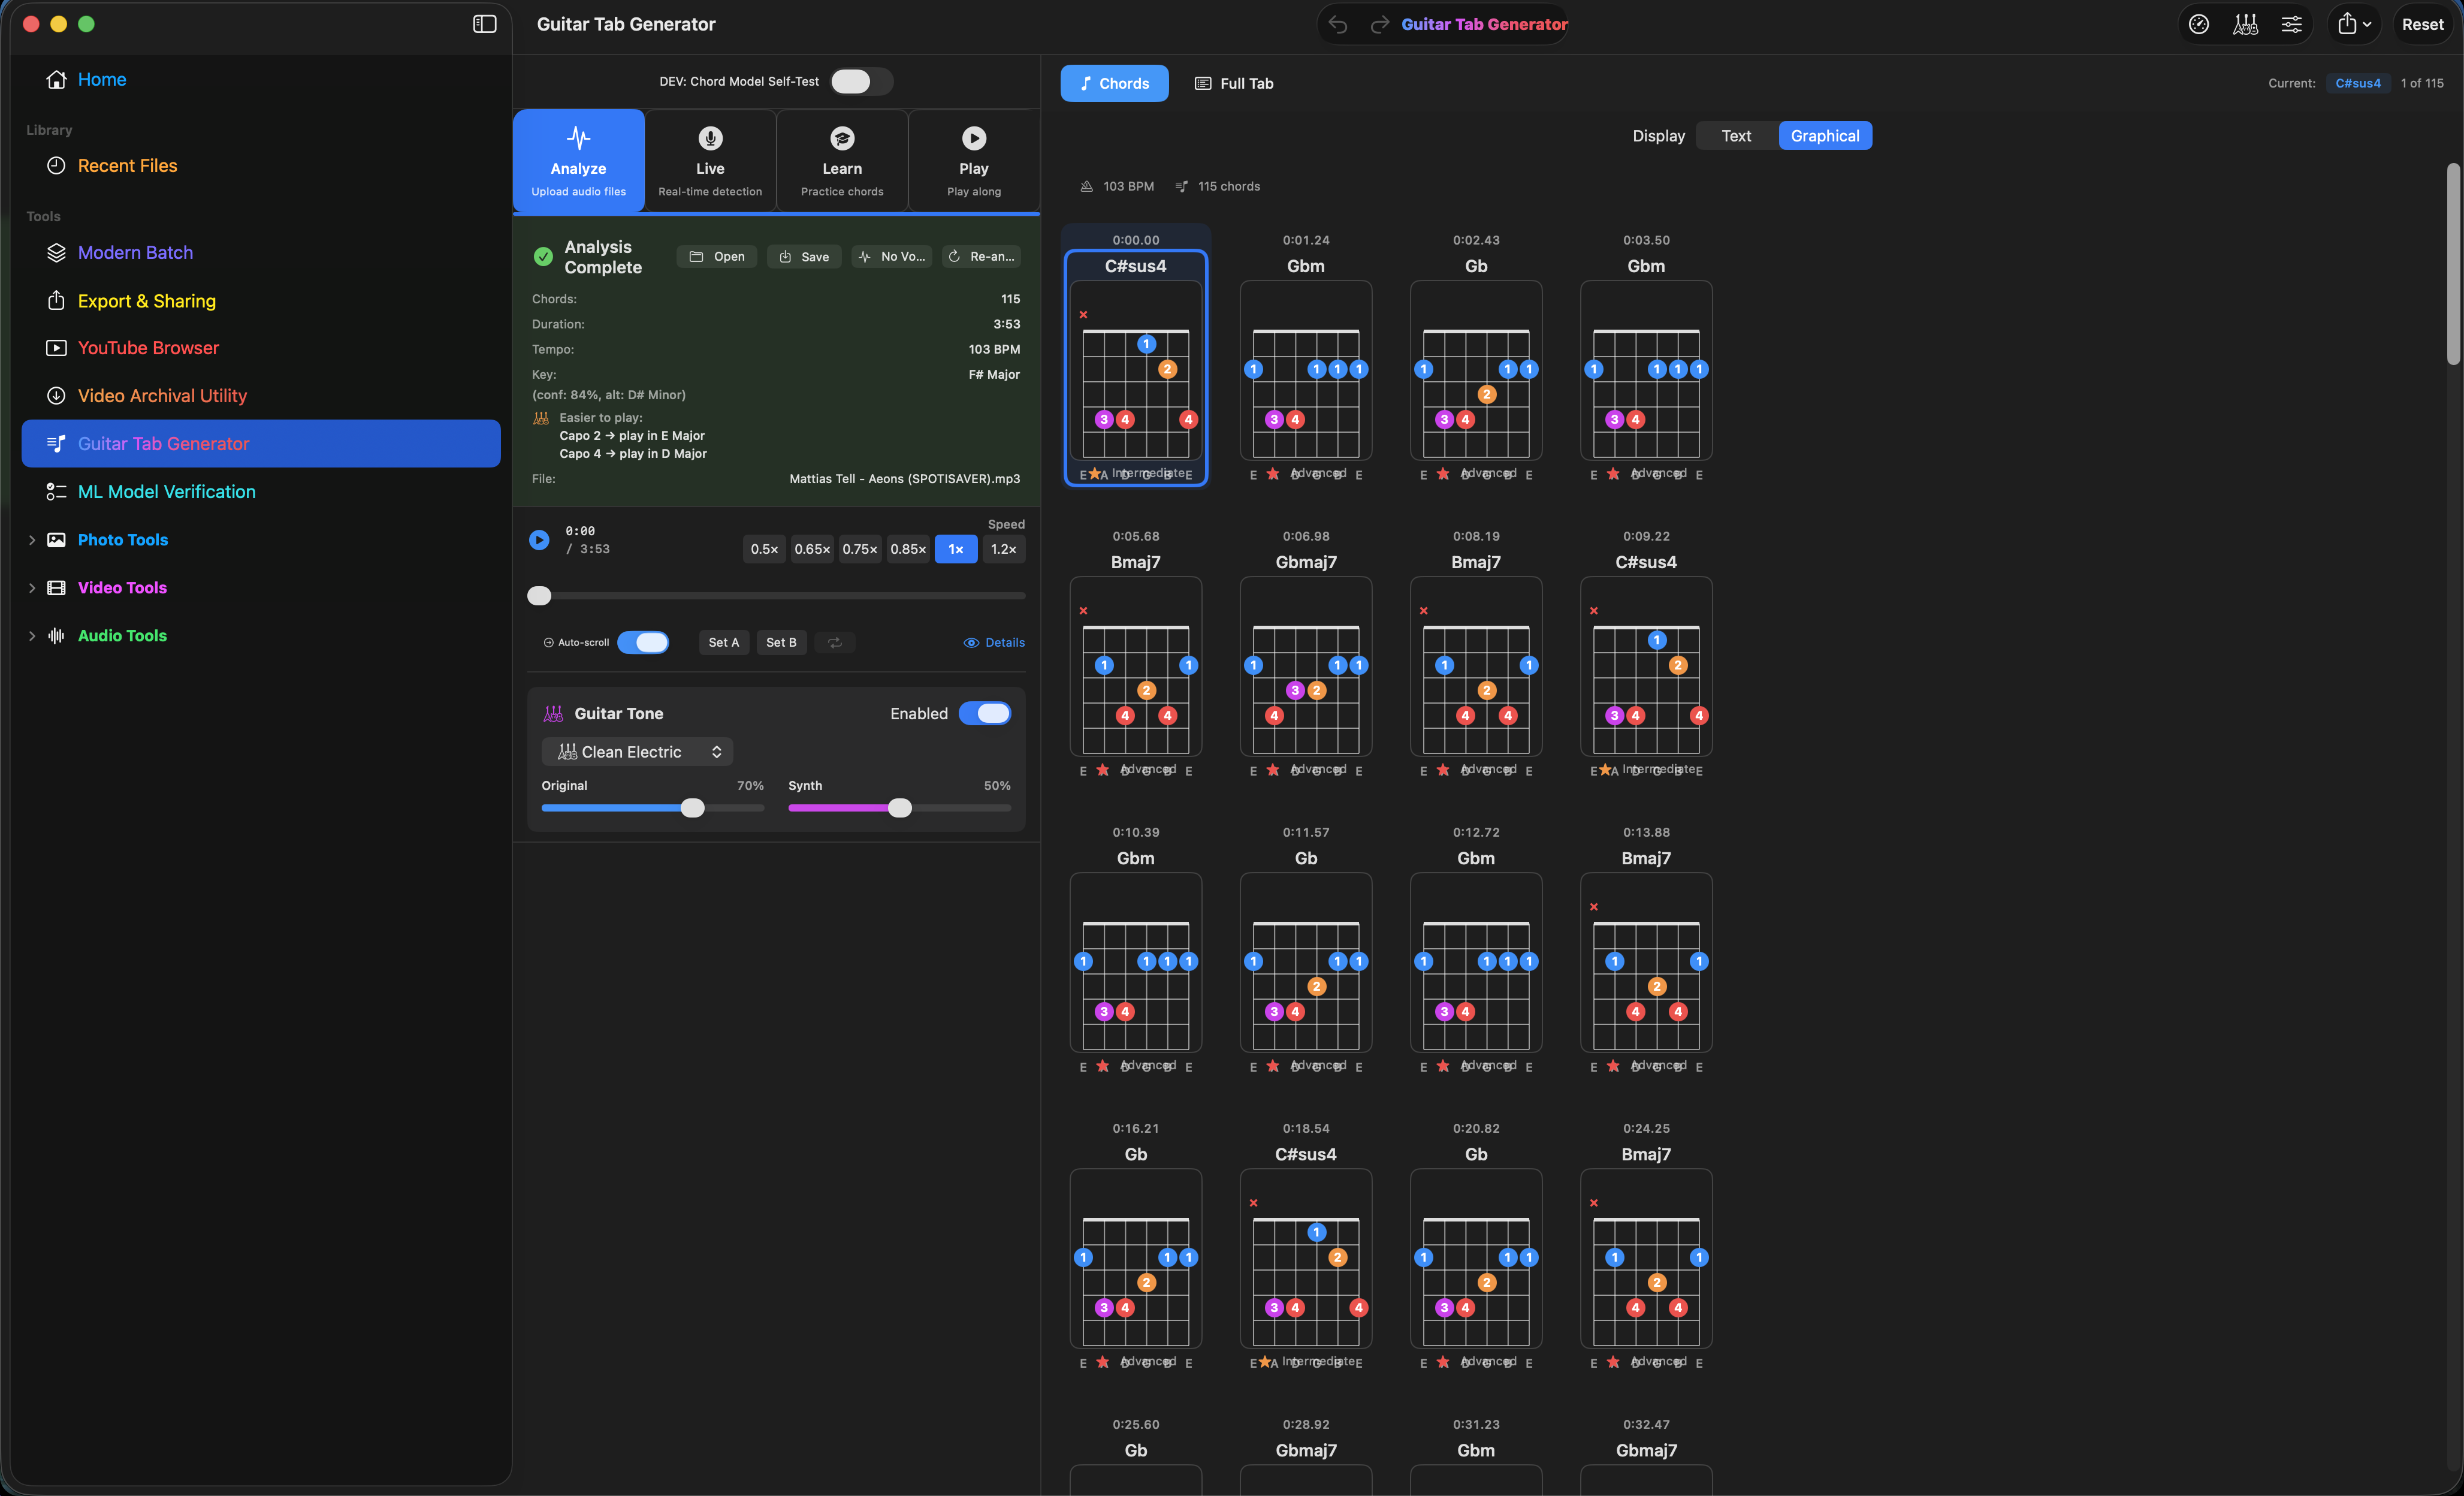Select the Gb chord diagram at 0:02.43

point(1476,370)
